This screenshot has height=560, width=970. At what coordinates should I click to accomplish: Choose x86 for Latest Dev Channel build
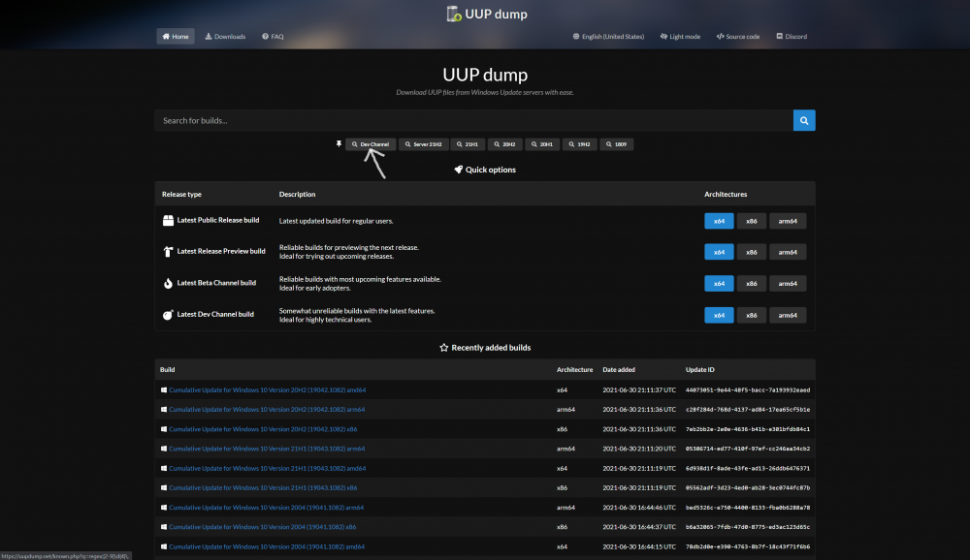[752, 315]
